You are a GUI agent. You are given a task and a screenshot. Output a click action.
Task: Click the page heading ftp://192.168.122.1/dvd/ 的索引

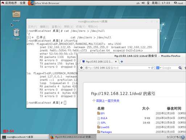coord(123,94)
